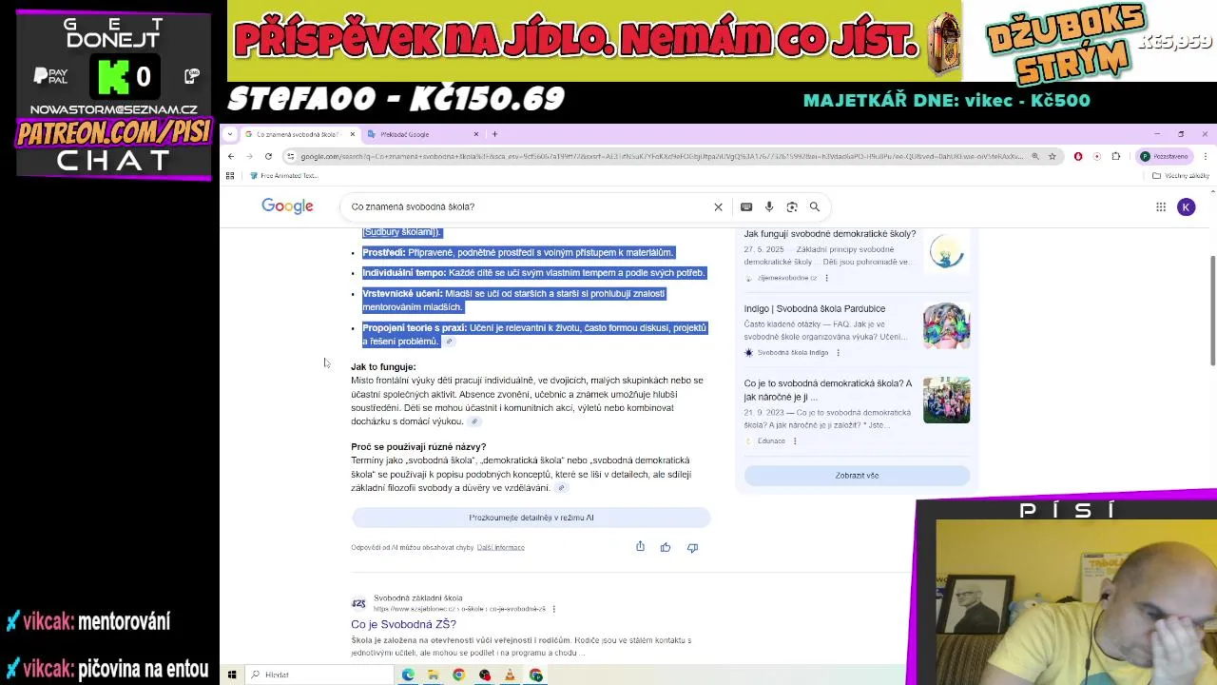The height and width of the screenshot is (685, 1217).
Task: Open the Google apps grid
Action: pyautogui.click(x=1161, y=206)
